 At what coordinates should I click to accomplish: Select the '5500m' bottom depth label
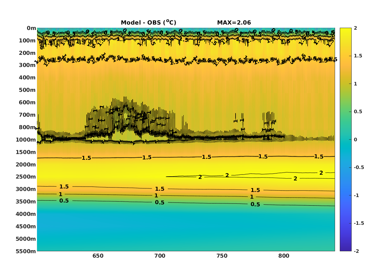coord(26,251)
